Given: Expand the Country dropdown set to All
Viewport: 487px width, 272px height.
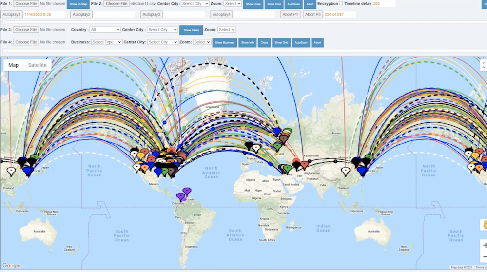Looking at the screenshot, I should 105,30.
